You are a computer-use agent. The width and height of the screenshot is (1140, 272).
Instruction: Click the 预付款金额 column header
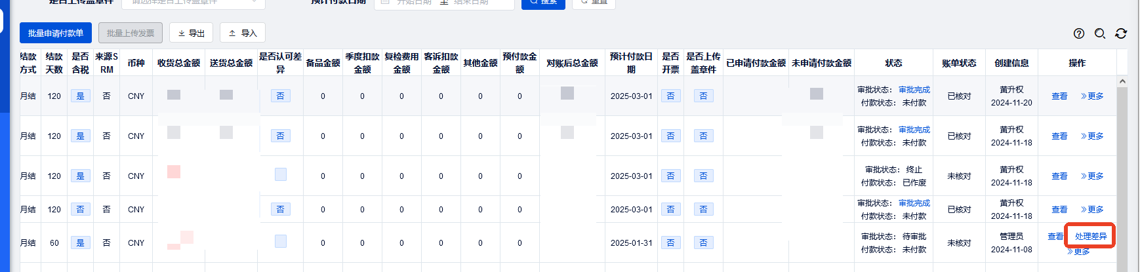click(519, 63)
